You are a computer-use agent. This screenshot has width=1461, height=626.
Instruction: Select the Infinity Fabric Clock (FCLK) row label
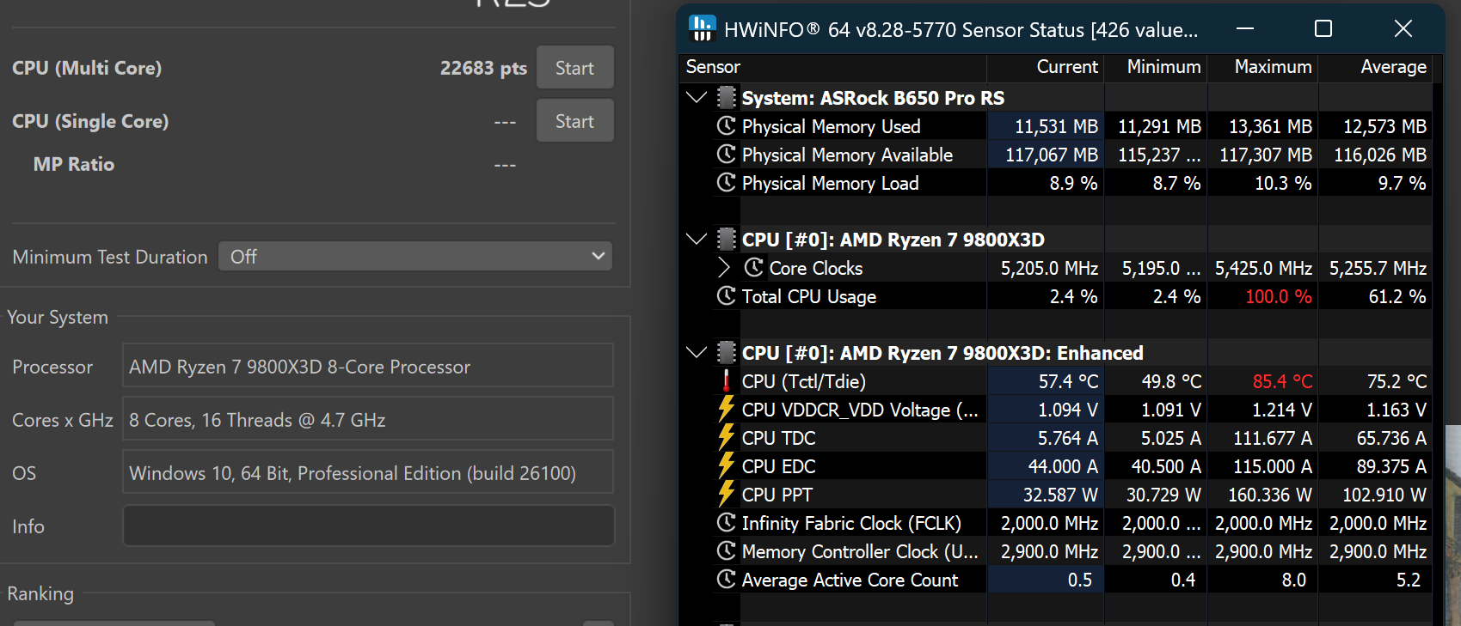pos(851,523)
